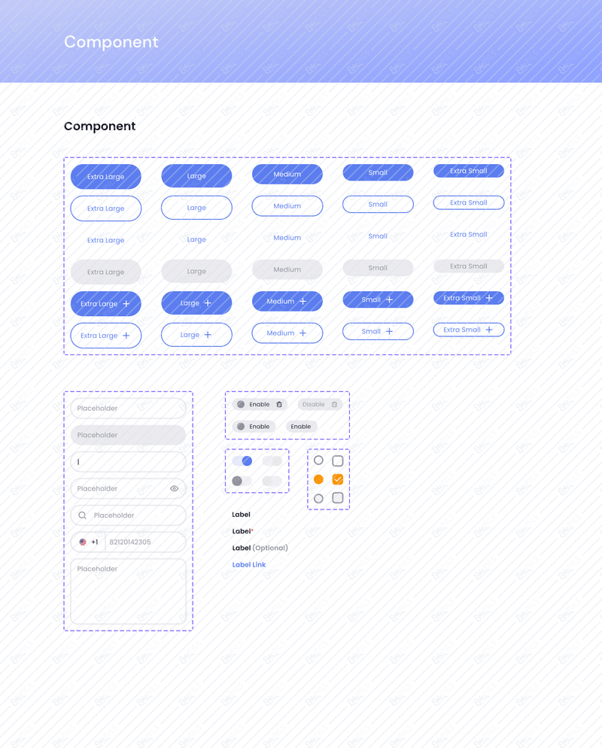
Task: Click the gray disabled Extra Large button
Action: click(106, 272)
